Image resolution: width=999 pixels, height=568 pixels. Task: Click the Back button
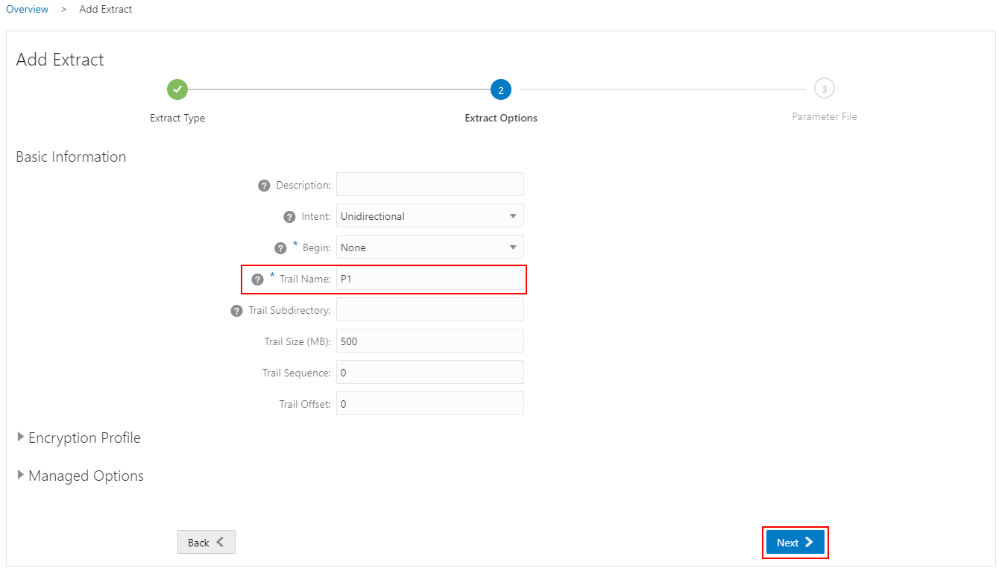(x=207, y=543)
